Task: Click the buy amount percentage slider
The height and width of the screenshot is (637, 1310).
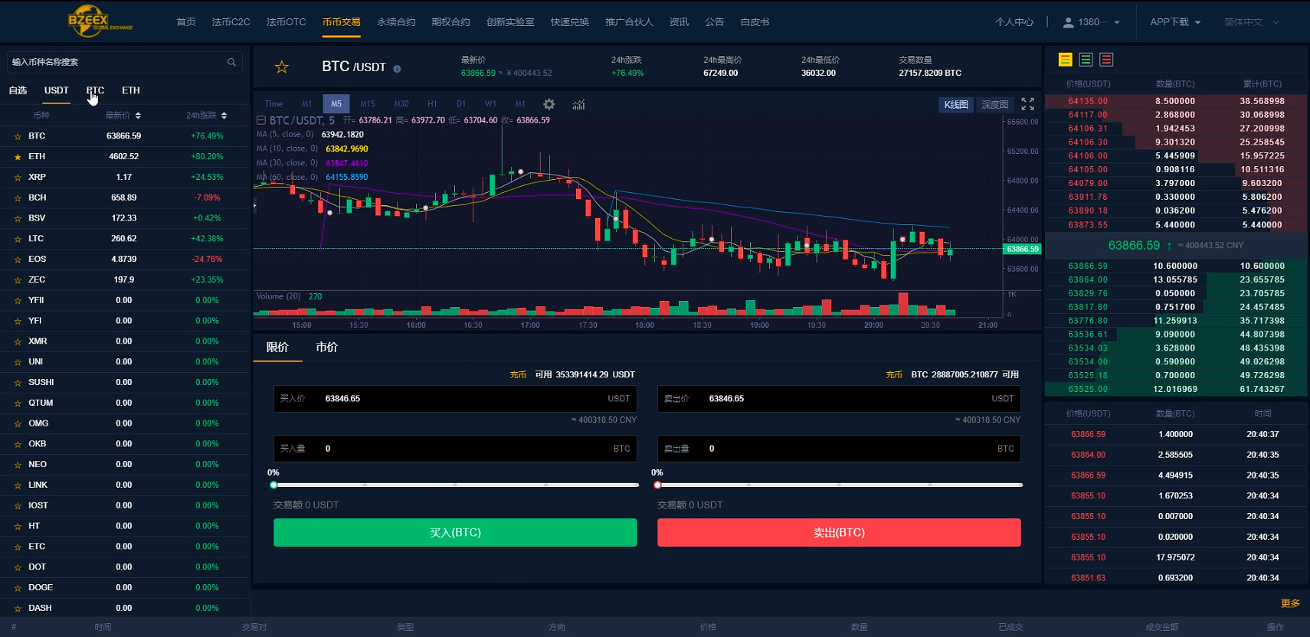Action: coord(455,485)
